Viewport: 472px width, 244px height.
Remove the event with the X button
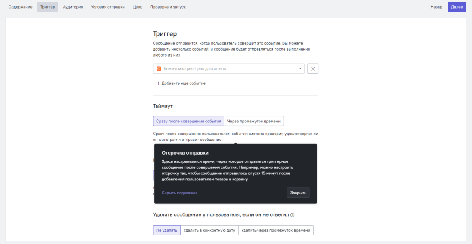pos(313,69)
